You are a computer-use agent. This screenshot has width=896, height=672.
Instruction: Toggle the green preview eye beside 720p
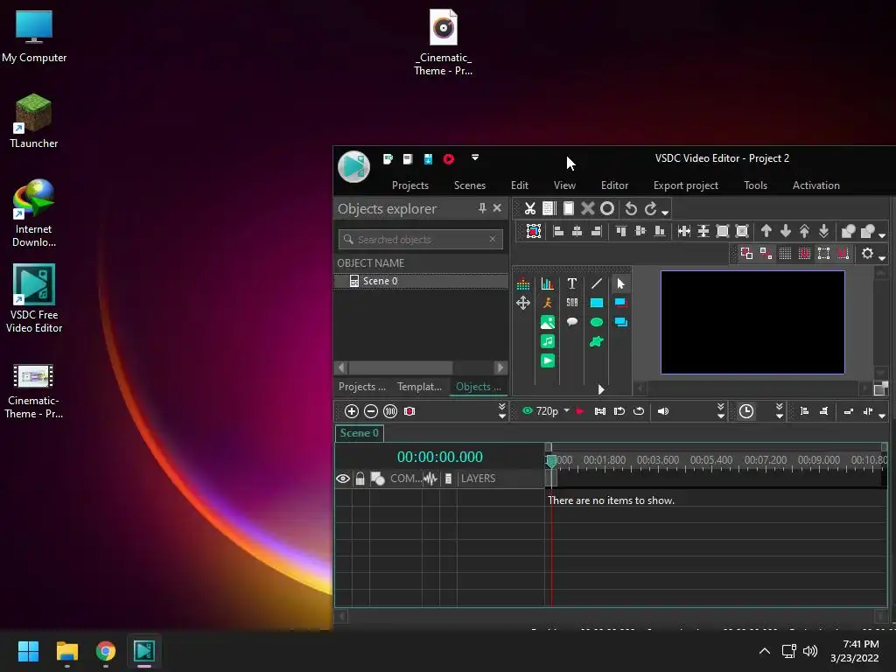tap(528, 411)
